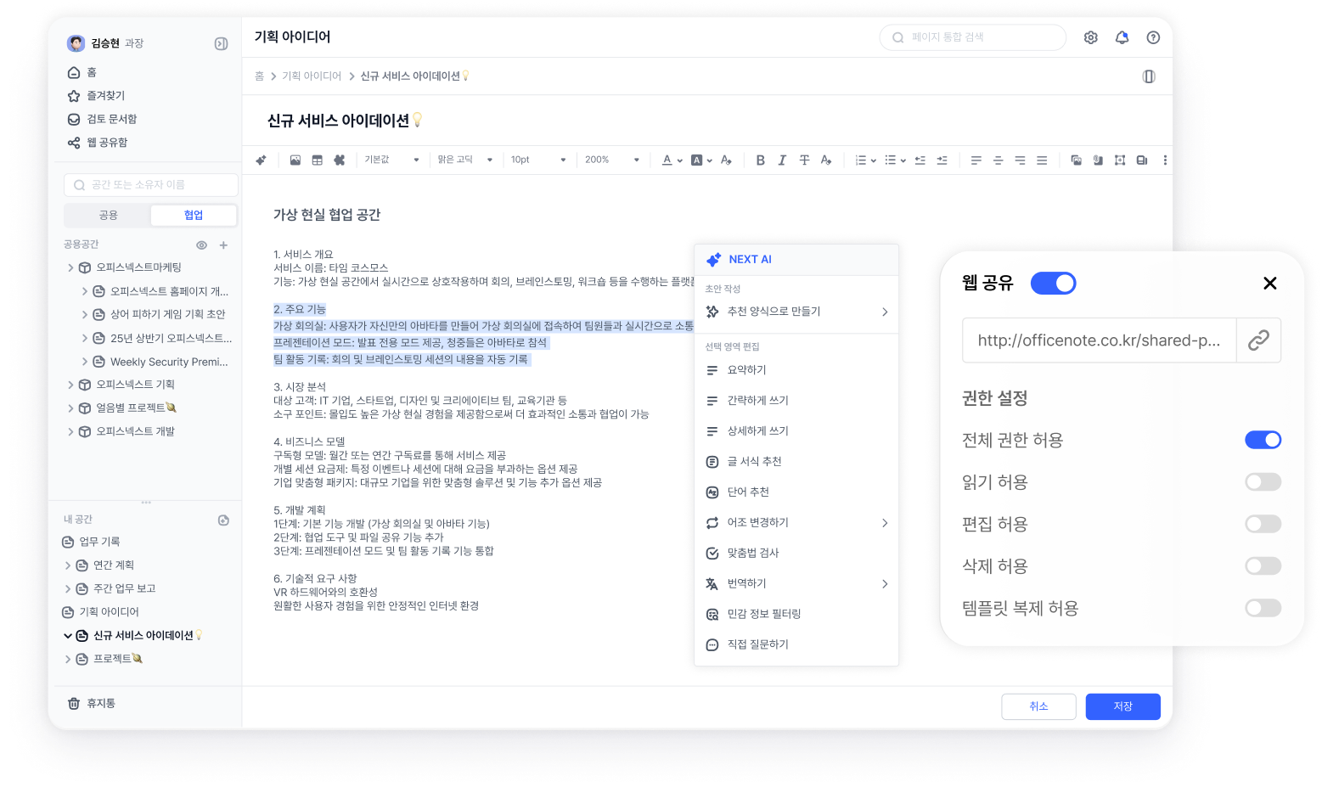This screenshot has width=1322, height=793.
Task: Click the 페이지 통합 검색 search field
Action: point(972,37)
